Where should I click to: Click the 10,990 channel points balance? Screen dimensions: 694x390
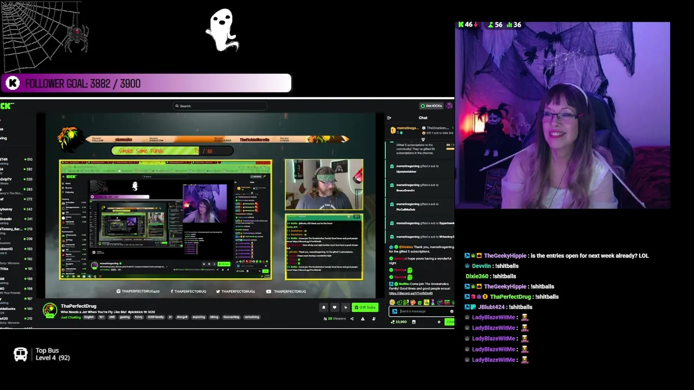pos(399,322)
